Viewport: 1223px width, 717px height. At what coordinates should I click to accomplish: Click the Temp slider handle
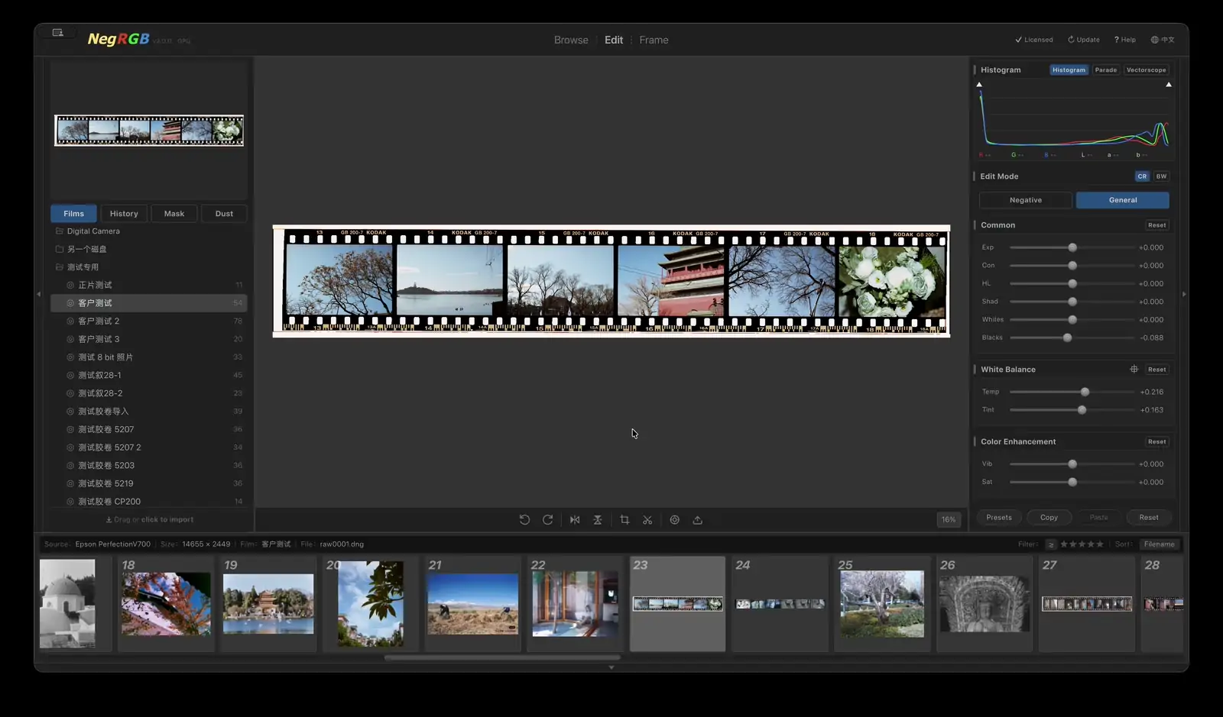click(1085, 392)
